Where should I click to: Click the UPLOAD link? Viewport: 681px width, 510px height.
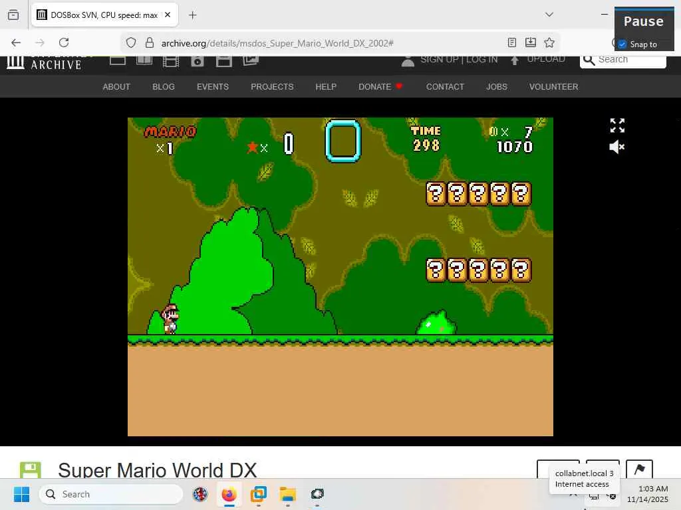point(545,59)
